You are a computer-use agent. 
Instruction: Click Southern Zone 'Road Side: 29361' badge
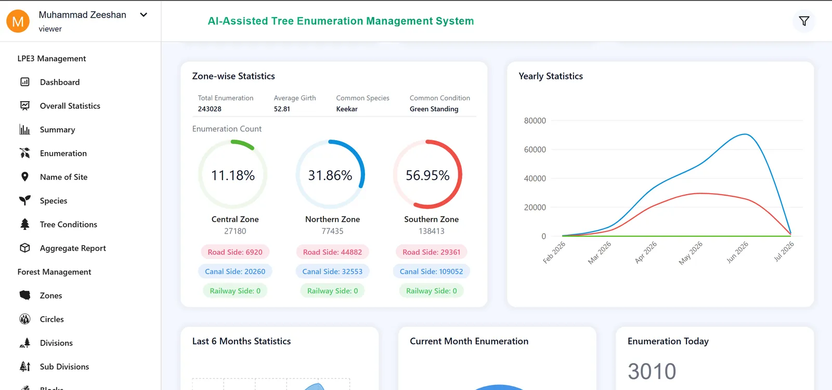pos(432,252)
